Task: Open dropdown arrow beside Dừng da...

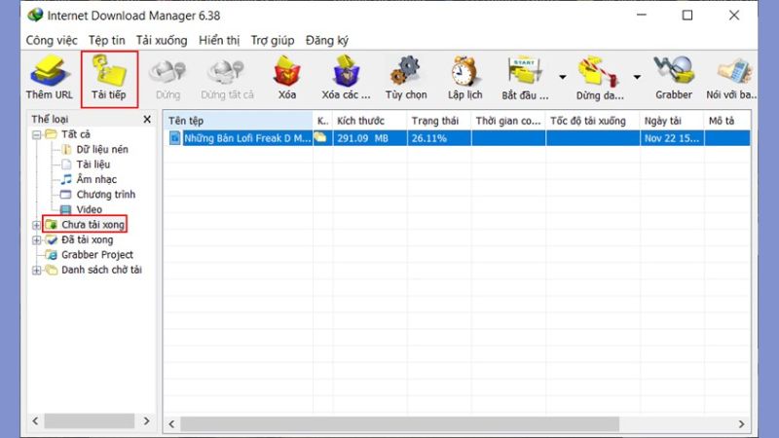Action: click(637, 77)
